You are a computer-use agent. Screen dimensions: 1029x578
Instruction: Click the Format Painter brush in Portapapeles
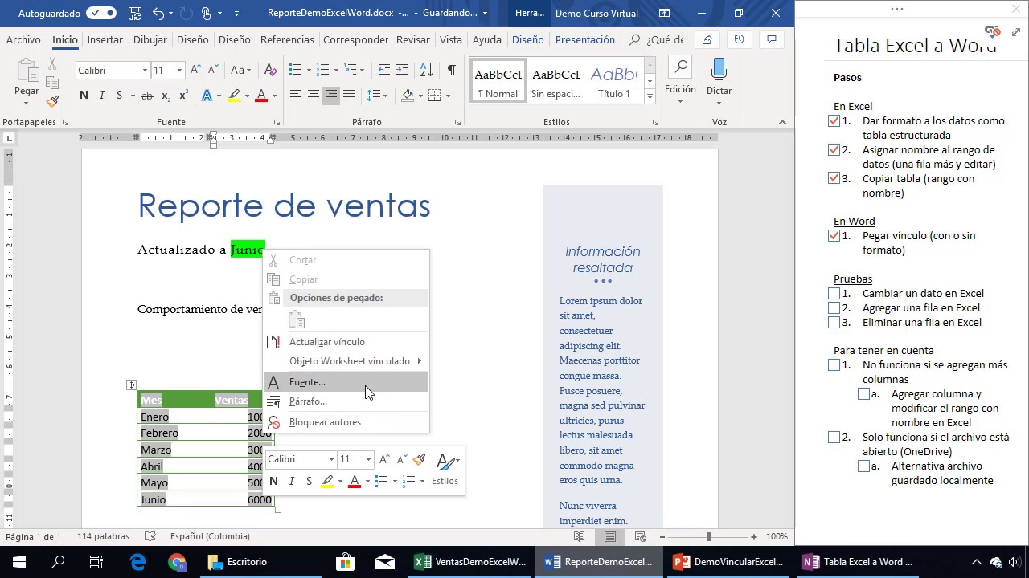(x=52, y=102)
